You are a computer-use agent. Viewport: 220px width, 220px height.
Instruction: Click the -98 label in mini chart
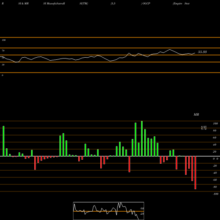142,209
